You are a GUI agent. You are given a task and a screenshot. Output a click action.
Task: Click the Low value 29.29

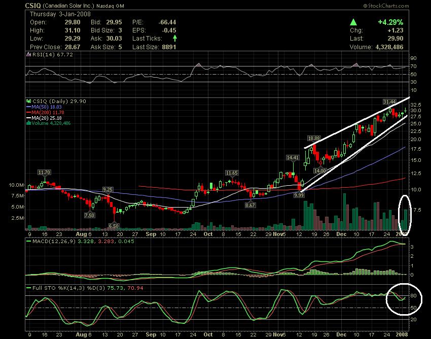(x=73, y=39)
